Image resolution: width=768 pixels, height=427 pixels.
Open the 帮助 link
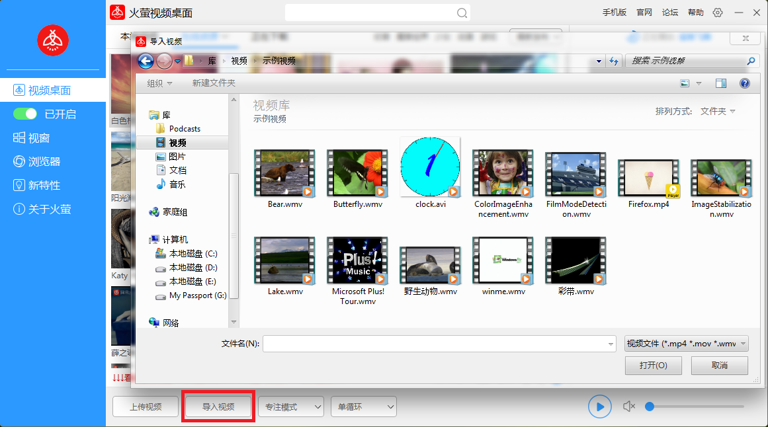pos(695,13)
